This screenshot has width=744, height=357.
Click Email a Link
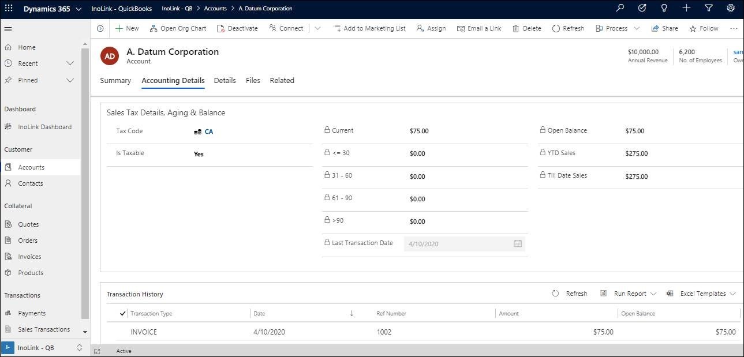tap(479, 28)
